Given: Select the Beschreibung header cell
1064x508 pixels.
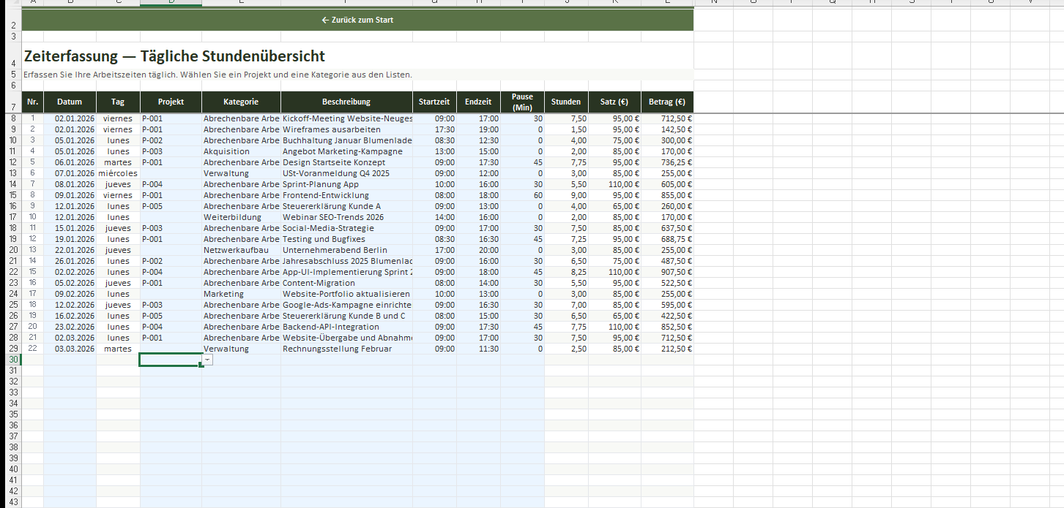Looking at the screenshot, I should (x=346, y=102).
